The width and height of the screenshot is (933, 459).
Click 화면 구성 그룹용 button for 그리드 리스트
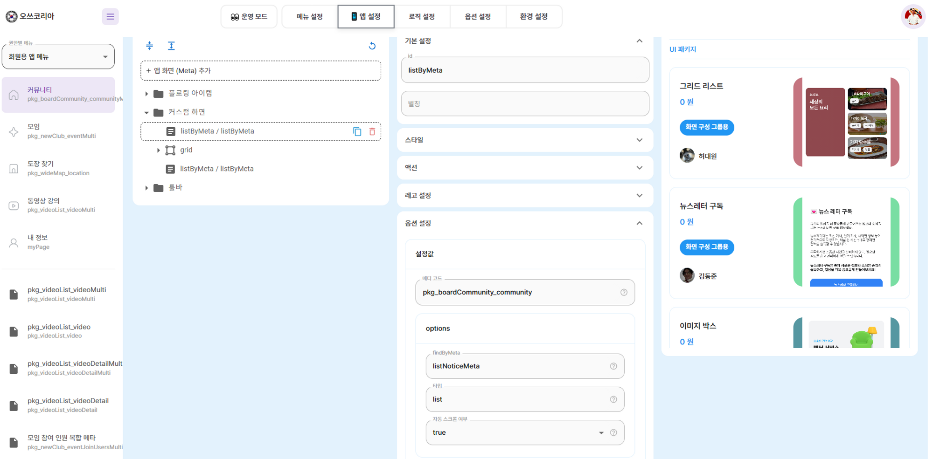pyautogui.click(x=707, y=127)
